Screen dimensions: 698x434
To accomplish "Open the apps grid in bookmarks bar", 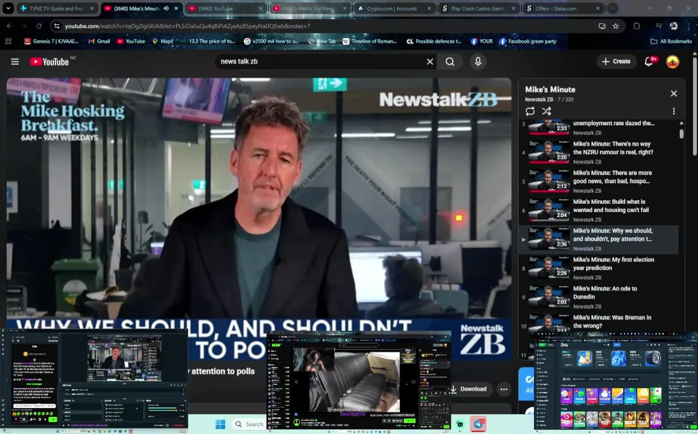I will 8,42.
